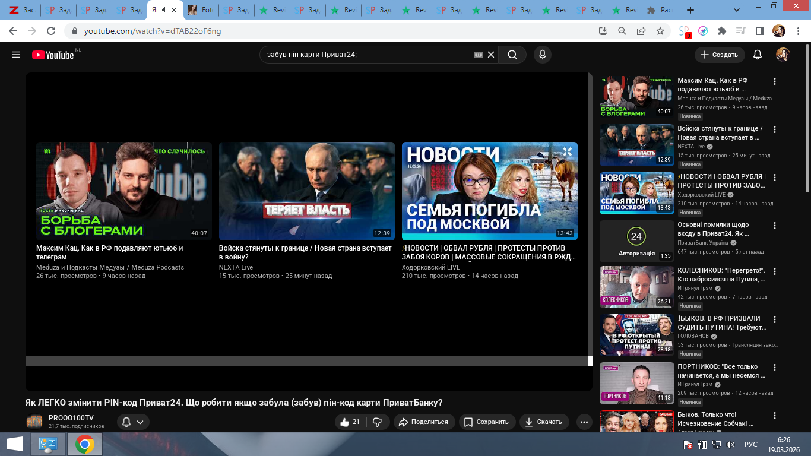Image resolution: width=811 pixels, height=456 pixels.
Task: Open options menu for Максим Кац video
Action: [774, 81]
